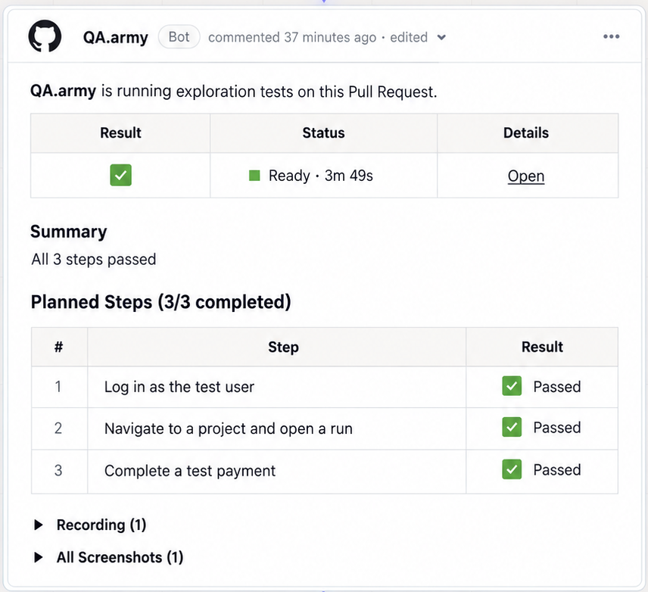Select the Log in as the test user step
The width and height of the screenshot is (648, 592).
click(179, 387)
